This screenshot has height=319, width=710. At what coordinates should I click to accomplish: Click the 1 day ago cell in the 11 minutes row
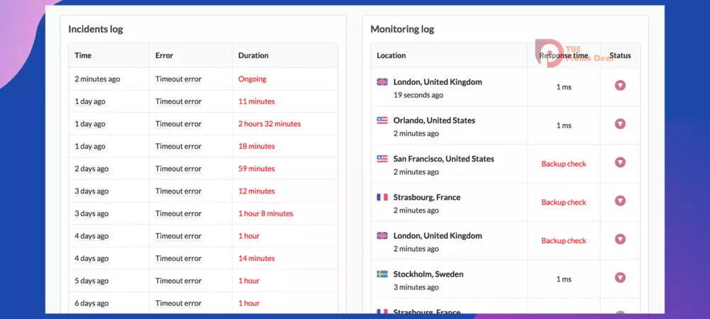pyautogui.click(x=89, y=101)
